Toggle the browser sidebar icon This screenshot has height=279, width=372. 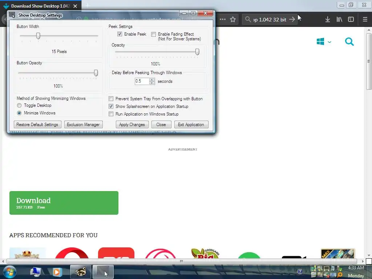coord(351,20)
